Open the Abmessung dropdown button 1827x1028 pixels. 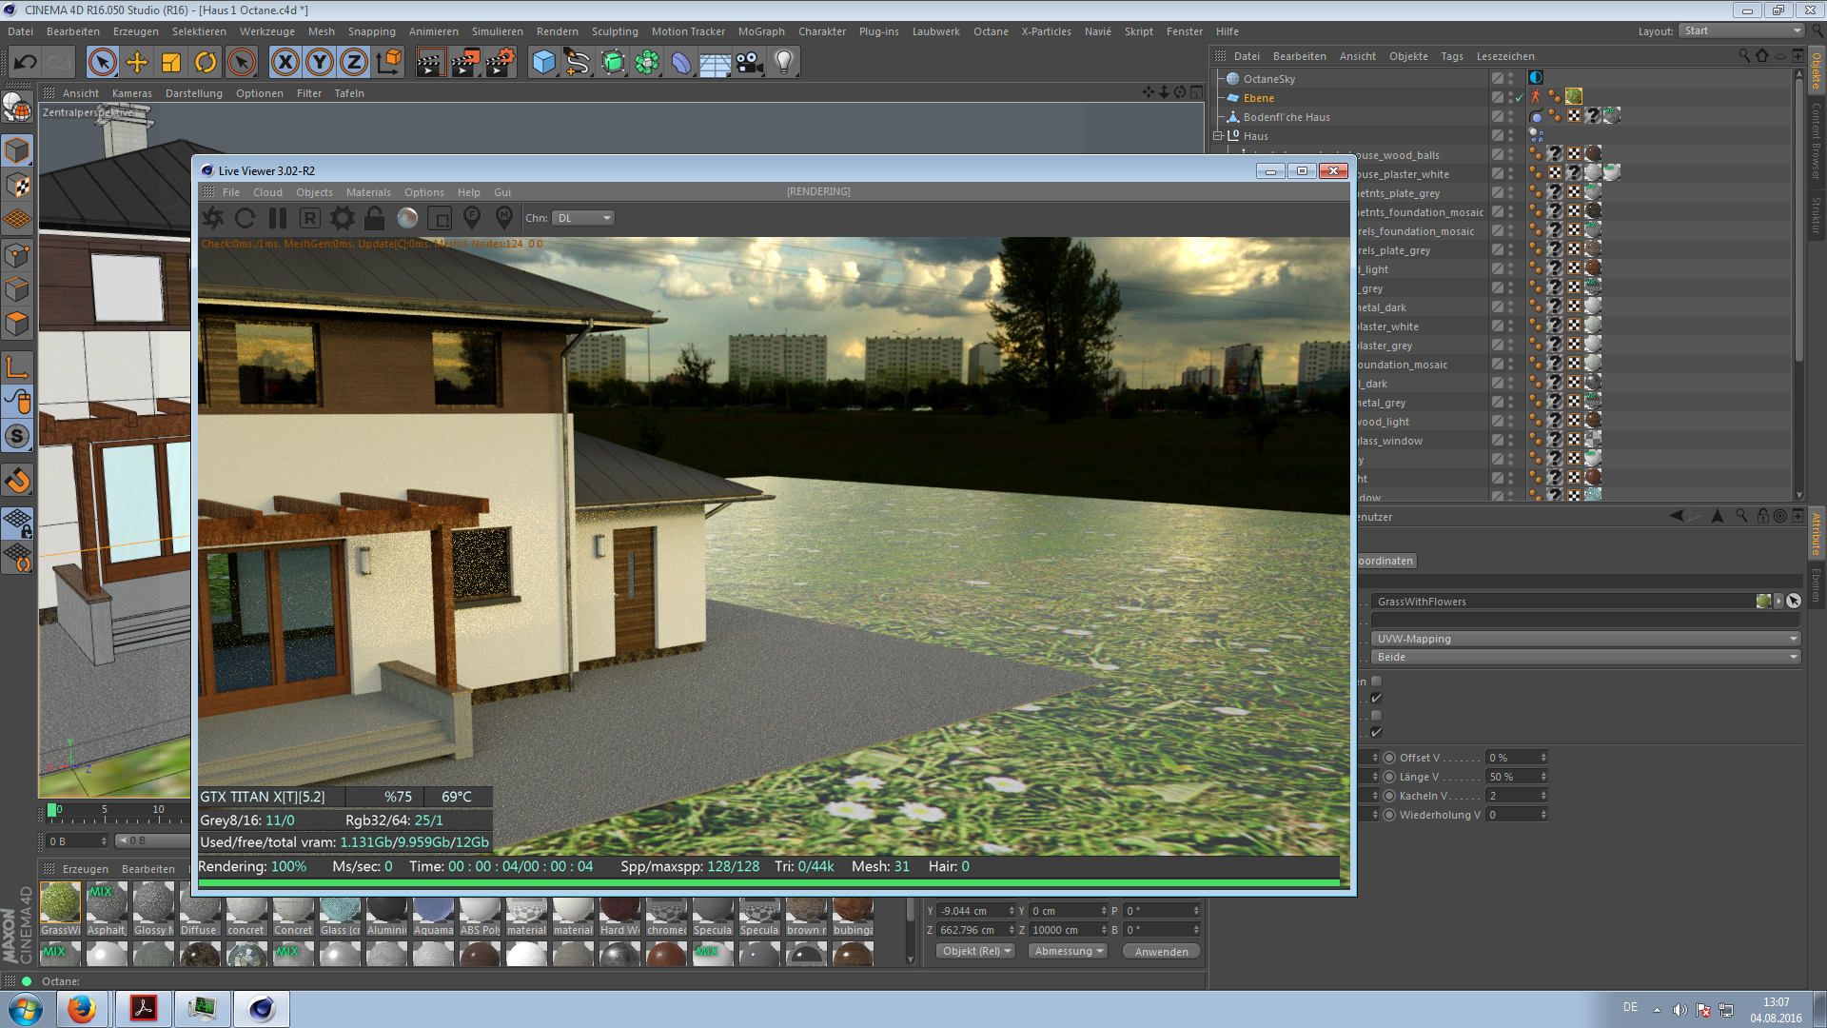[x=1068, y=952]
